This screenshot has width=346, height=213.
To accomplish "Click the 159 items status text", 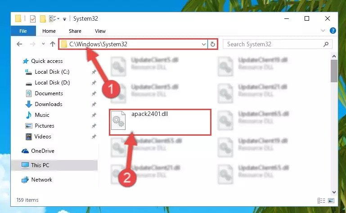I will 27,200.
